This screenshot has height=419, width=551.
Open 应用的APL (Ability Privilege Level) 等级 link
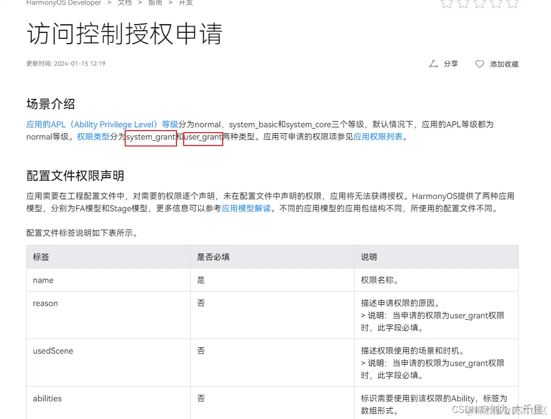[102, 124]
